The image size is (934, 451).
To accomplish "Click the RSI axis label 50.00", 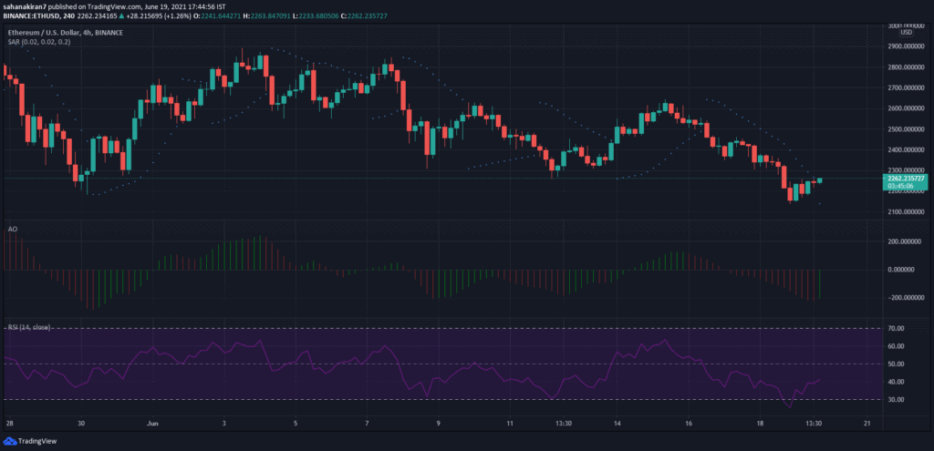I will [x=896, y=364].
